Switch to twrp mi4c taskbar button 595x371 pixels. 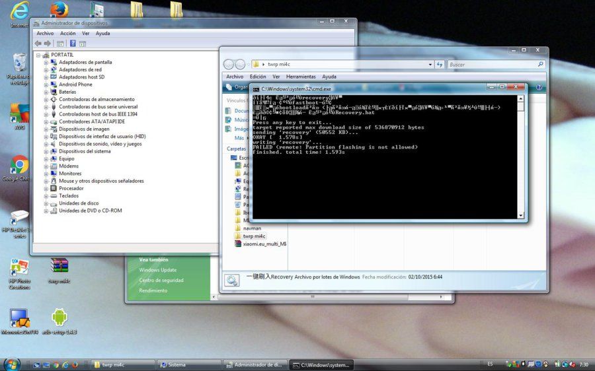click(x=122, y=365)
